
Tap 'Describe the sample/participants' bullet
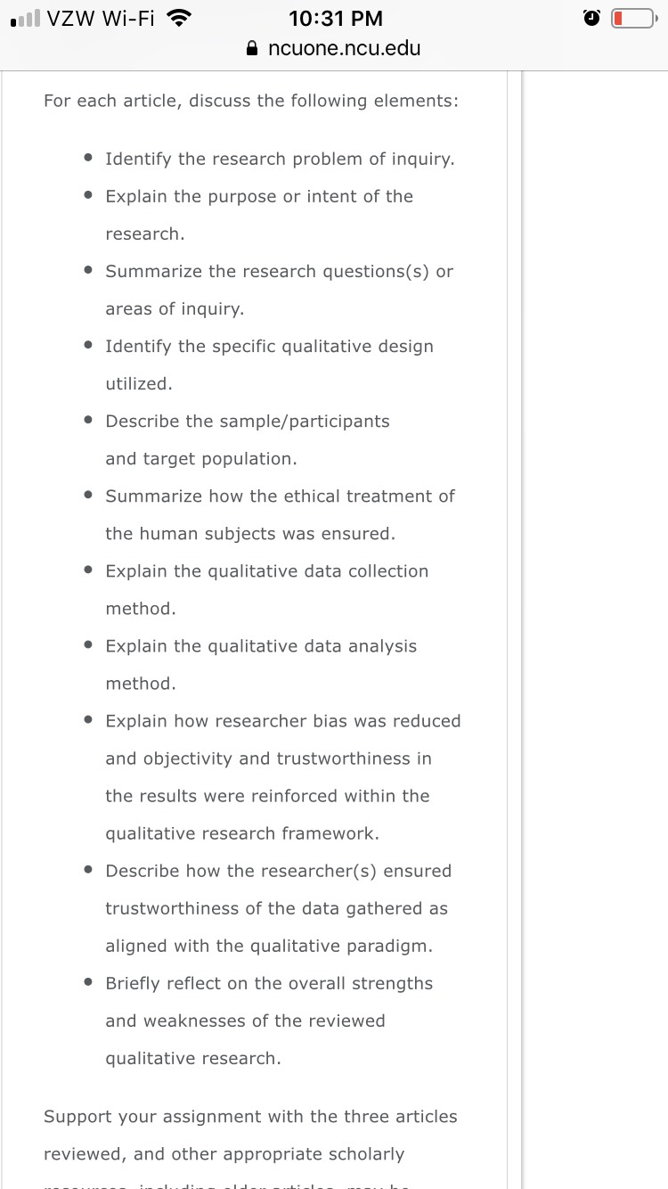pyautogui.click(x=248, y=439)
